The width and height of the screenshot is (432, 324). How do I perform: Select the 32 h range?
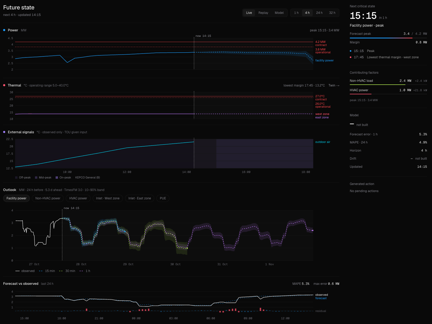click(332, 13)
